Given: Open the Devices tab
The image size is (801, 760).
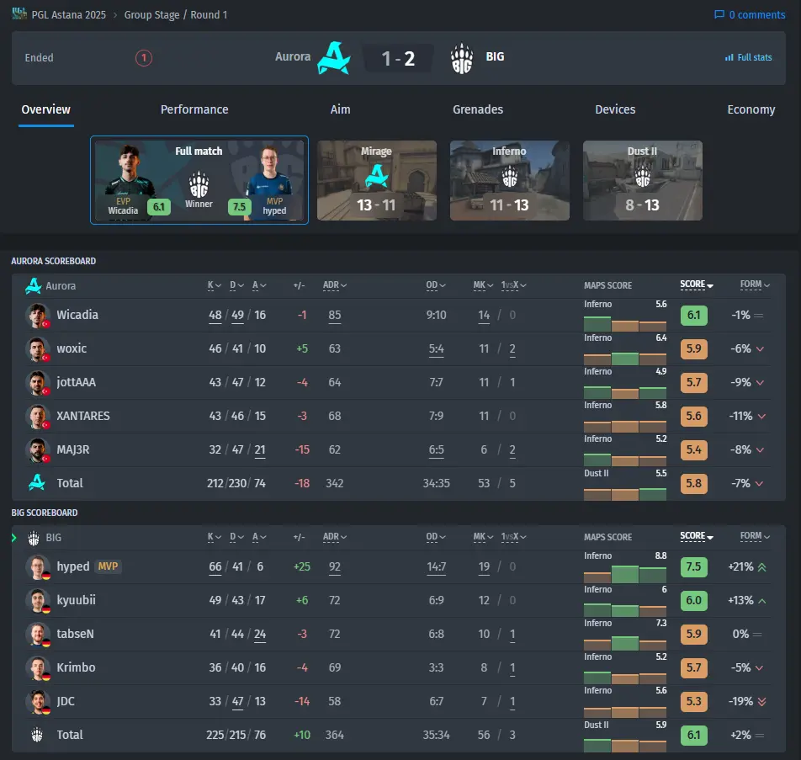Looking at the screenshot, I should coord(615,109).
